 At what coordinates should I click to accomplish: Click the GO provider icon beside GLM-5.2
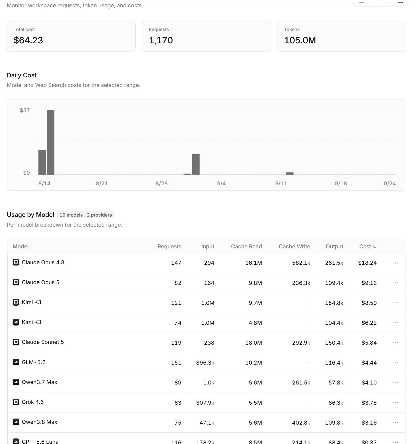coord(16,362)
